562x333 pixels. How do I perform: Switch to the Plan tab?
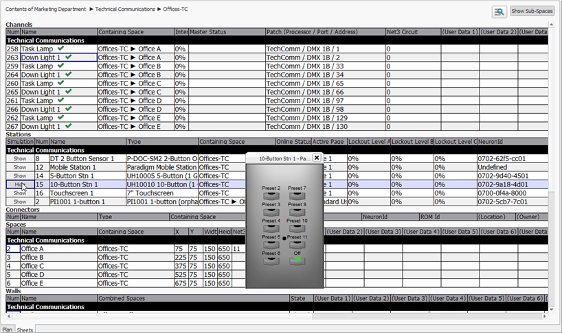click(x=8, y=329)
